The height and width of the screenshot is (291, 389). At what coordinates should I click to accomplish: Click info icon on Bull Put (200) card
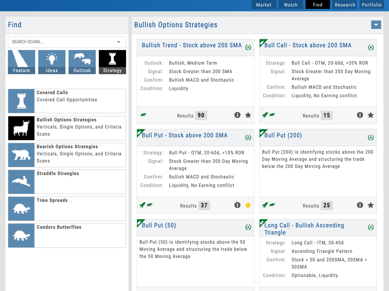[x=360, y=205]
